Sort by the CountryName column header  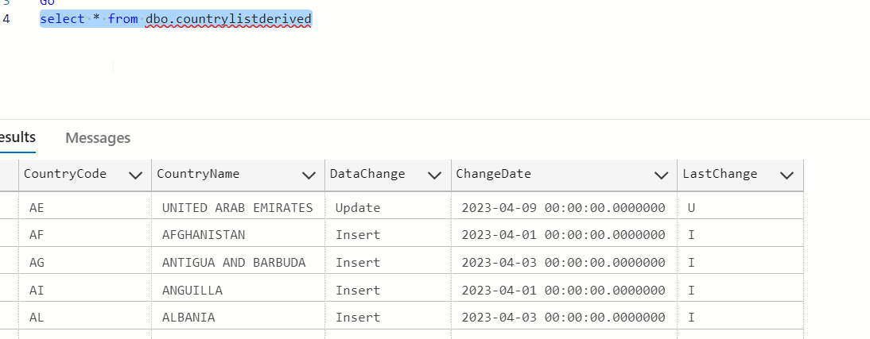(198, 174)
